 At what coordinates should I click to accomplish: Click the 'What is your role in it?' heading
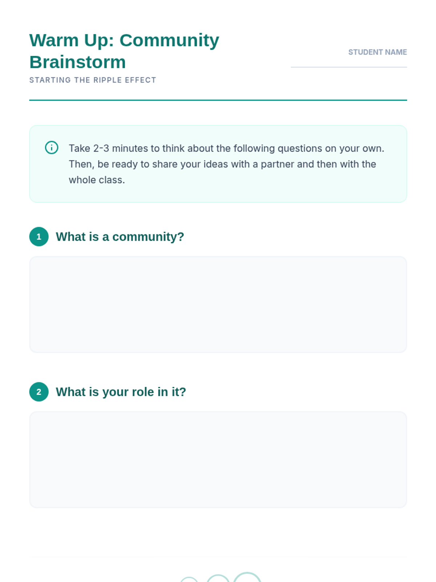point(121,392)
